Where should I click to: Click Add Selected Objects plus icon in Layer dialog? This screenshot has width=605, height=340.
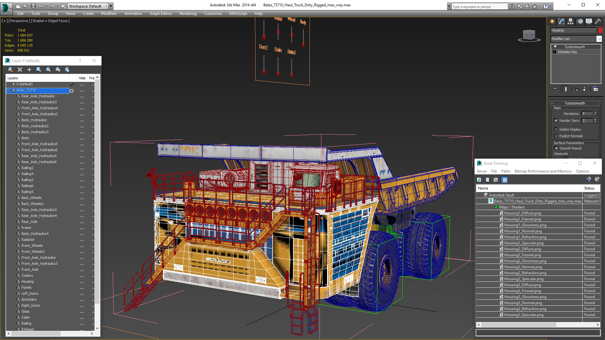(29, 70)
